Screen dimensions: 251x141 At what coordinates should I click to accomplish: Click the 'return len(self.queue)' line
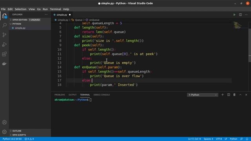pyautogui.click(x=104, y=32)
